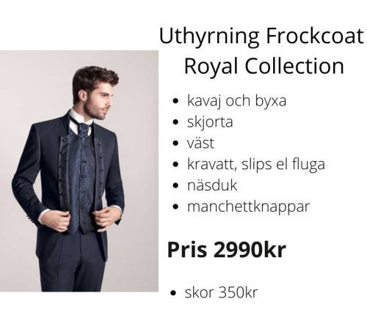
Task: Click the Pris 2990kr price text
Action: (227, 250)
